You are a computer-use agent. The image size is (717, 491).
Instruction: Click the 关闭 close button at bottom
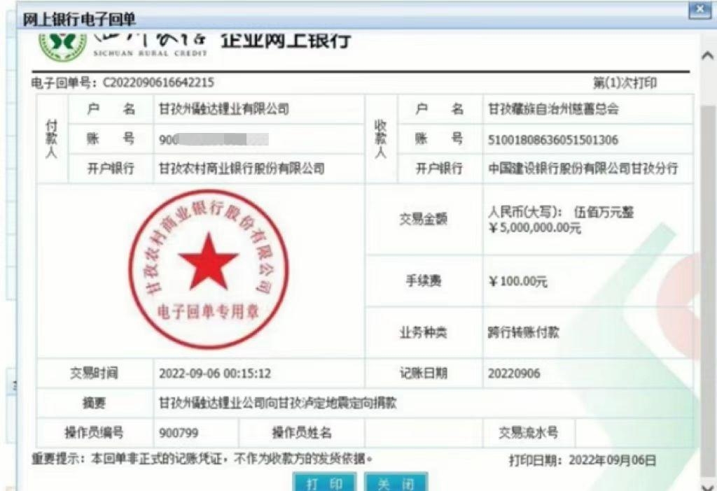coord(396,483)
